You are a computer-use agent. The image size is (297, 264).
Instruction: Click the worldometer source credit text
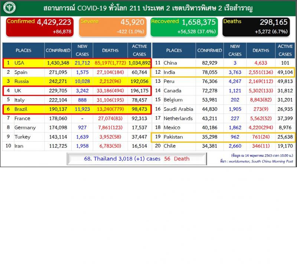256,161
